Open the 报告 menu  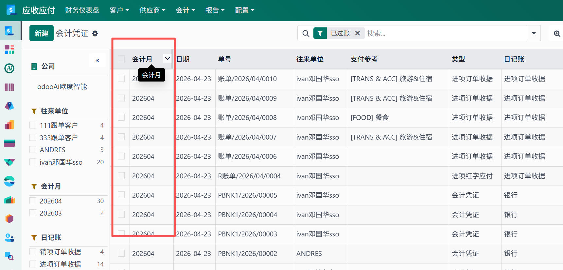tap(215, 10)
